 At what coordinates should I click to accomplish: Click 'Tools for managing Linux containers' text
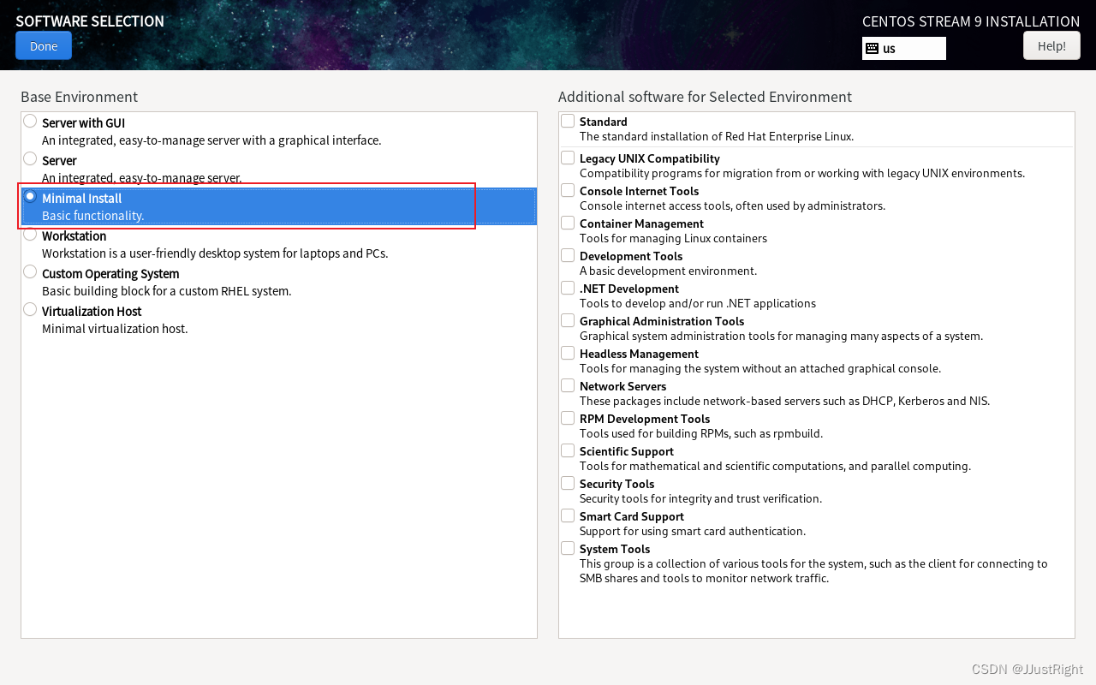673,239
